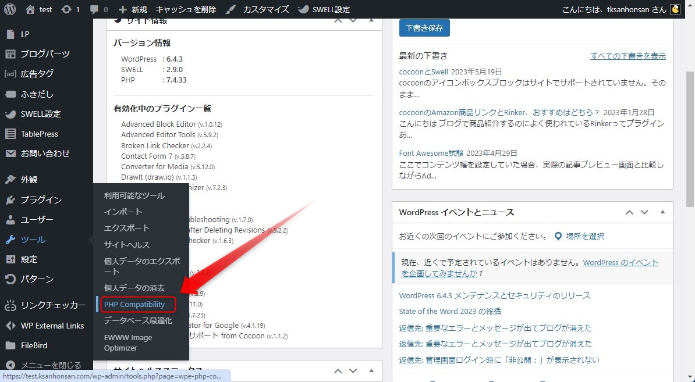Viewport: 695px width, 382px height.
Task: Open cocoonのAmazon商品リンクとRinker draft
Action: (499, 112)
